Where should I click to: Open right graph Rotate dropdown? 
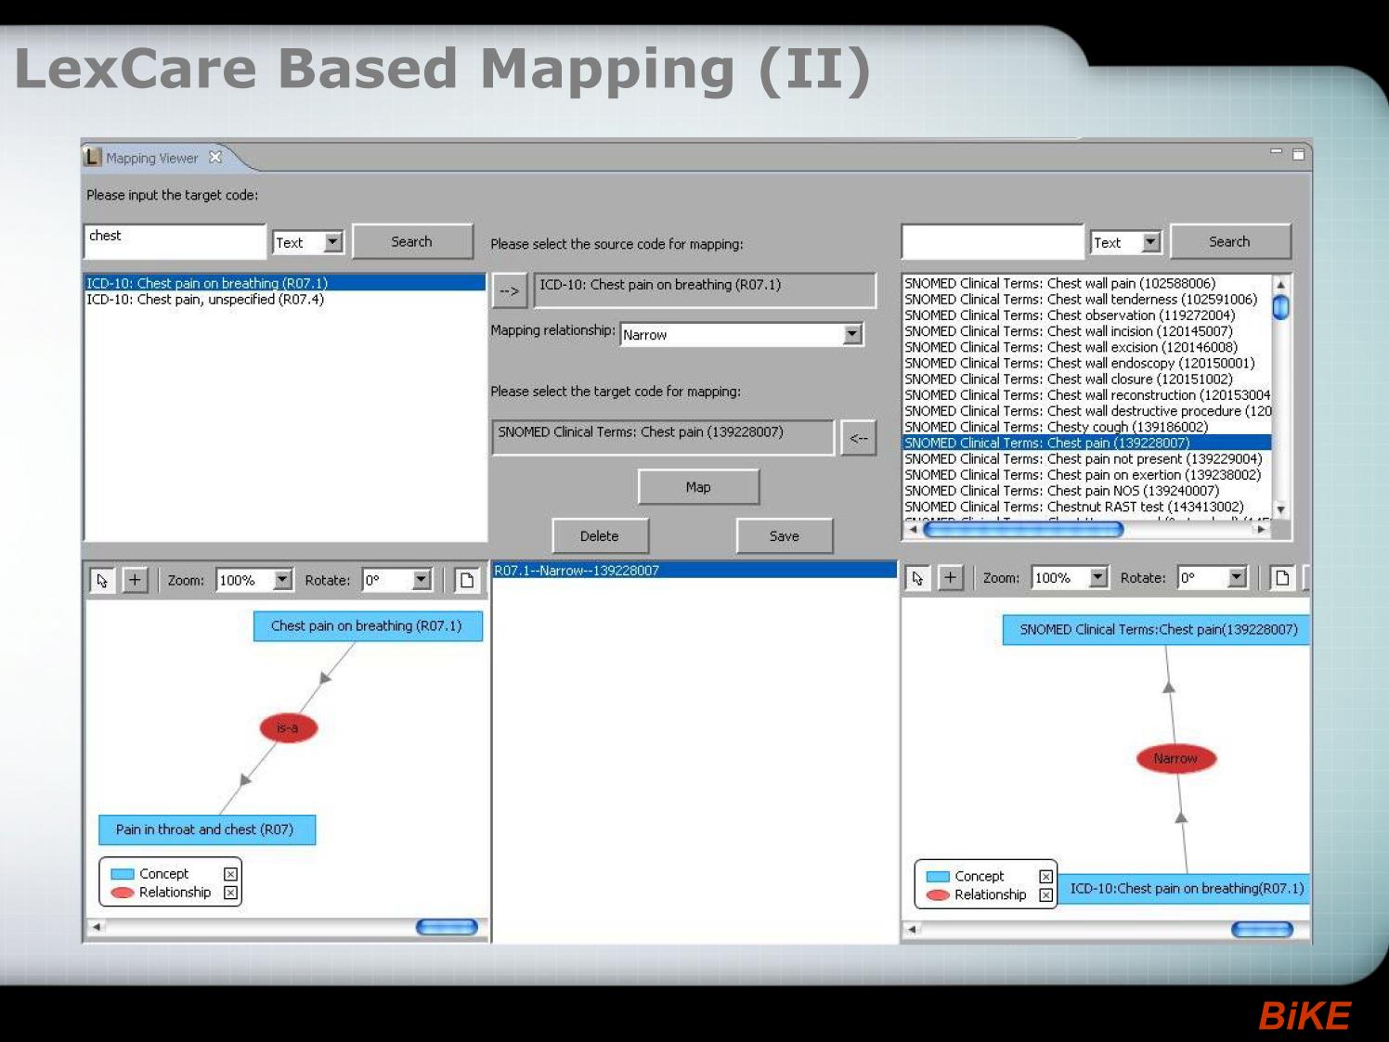point(1237,577)
